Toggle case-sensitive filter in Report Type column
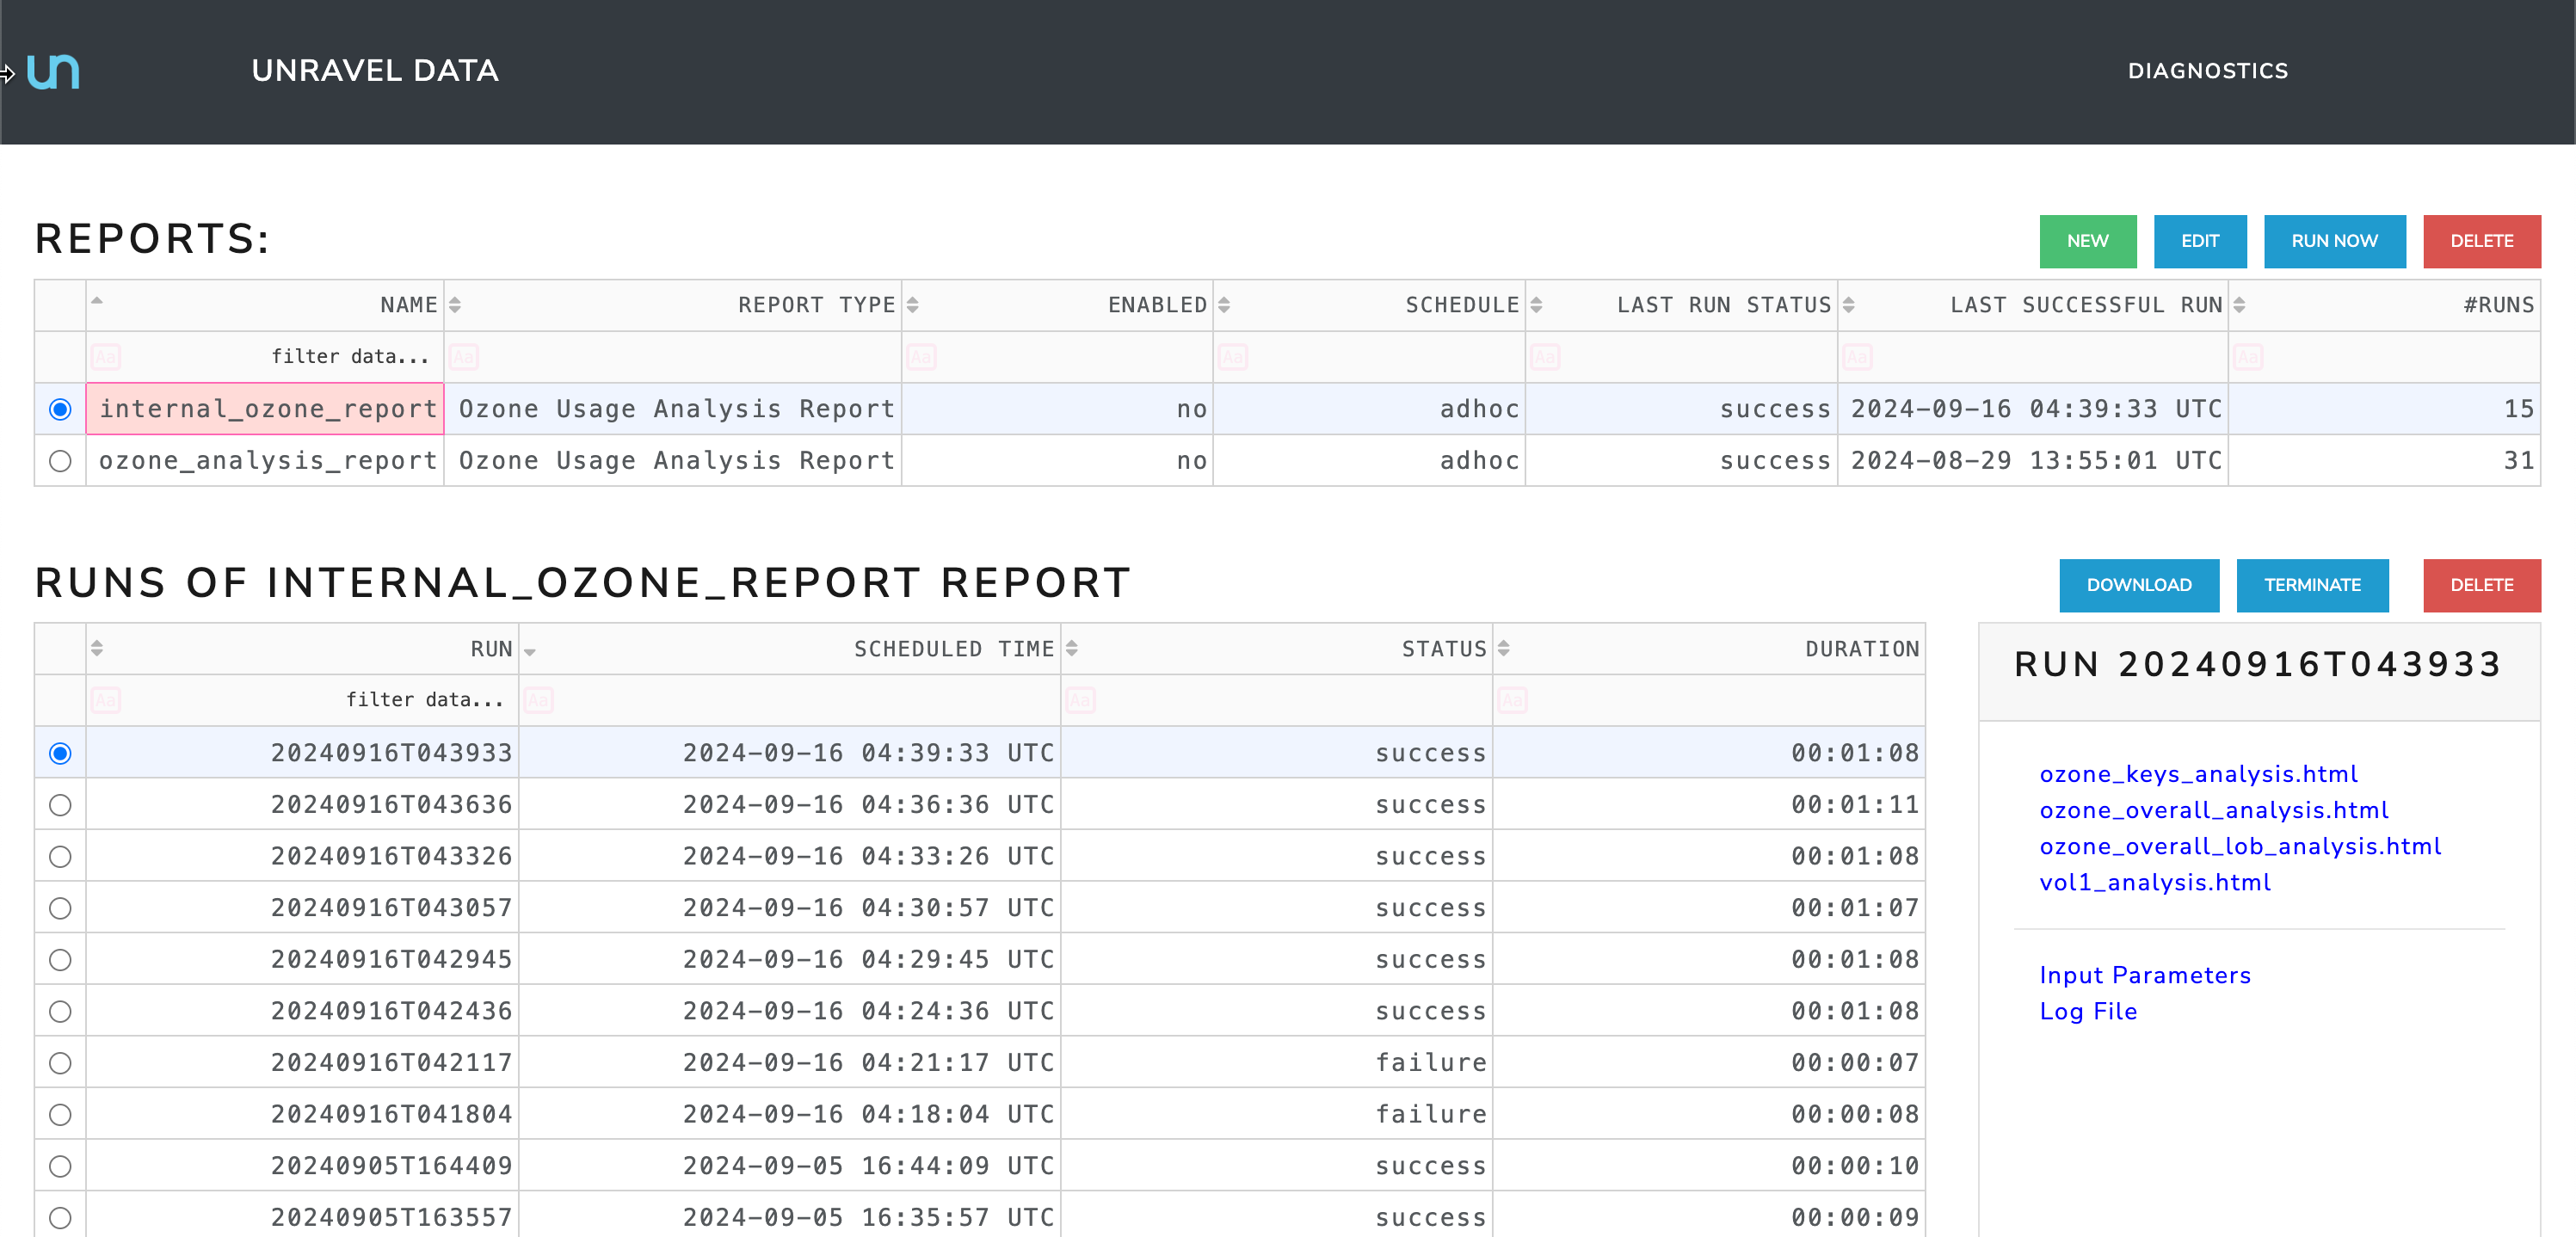The width and height of the screenshot is (2576, 1237). click(x=464, y=357)
